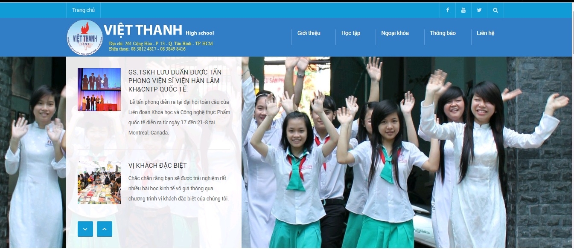Open the Thông báo menu
Viewport: 574px width, 249px height.
tap(443, 33)
